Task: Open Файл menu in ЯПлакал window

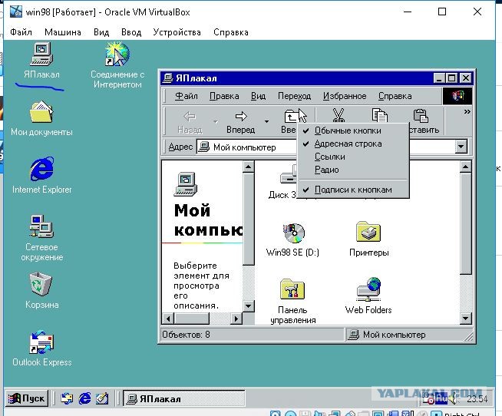Action: (187, 96)
